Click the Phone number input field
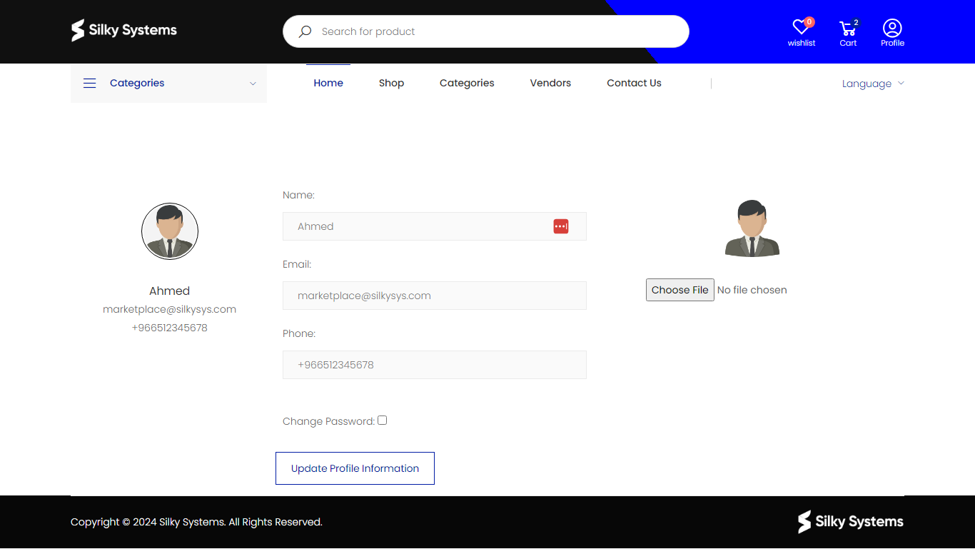 [434, 365]
